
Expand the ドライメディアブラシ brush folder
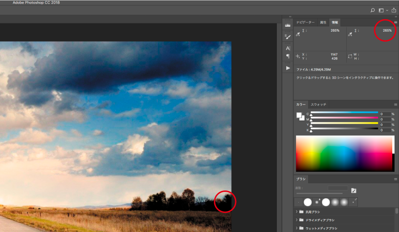tap(297, 220)
